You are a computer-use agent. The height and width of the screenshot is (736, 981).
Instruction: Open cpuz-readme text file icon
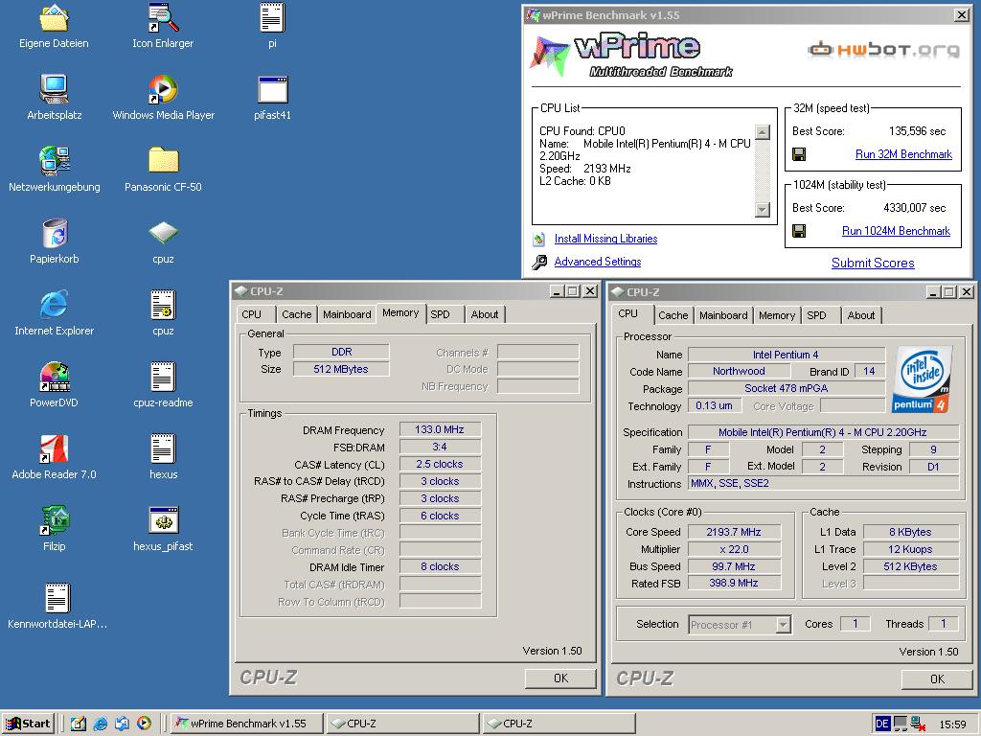[163, 377]
